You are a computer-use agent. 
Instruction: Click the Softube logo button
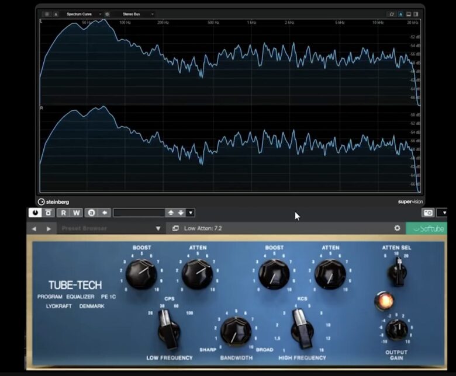[x=426, y=228]
